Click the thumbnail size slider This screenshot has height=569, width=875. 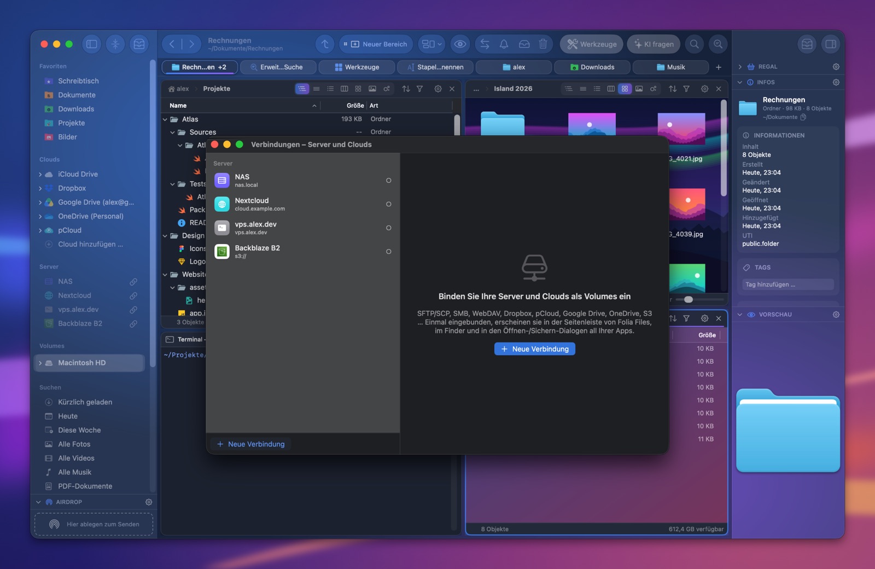tap(699, 299)
